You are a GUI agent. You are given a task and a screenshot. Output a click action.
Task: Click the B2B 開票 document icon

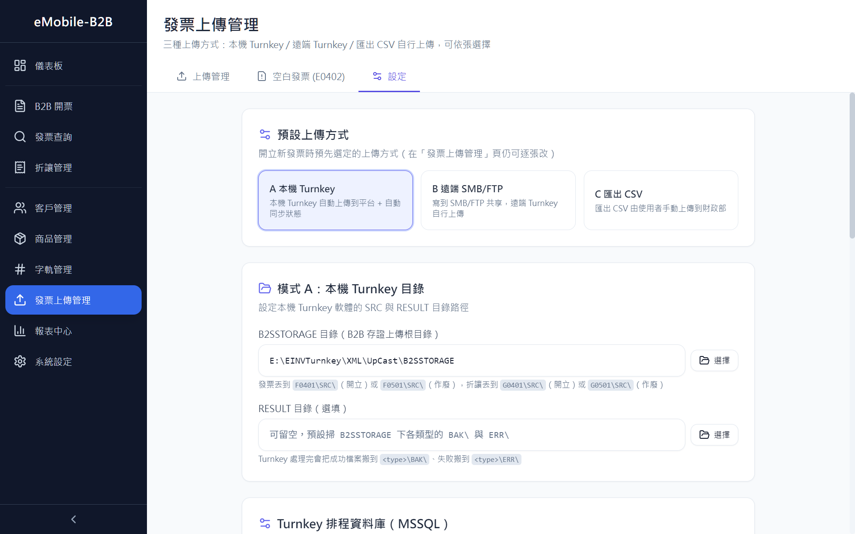tap(20, 106)
